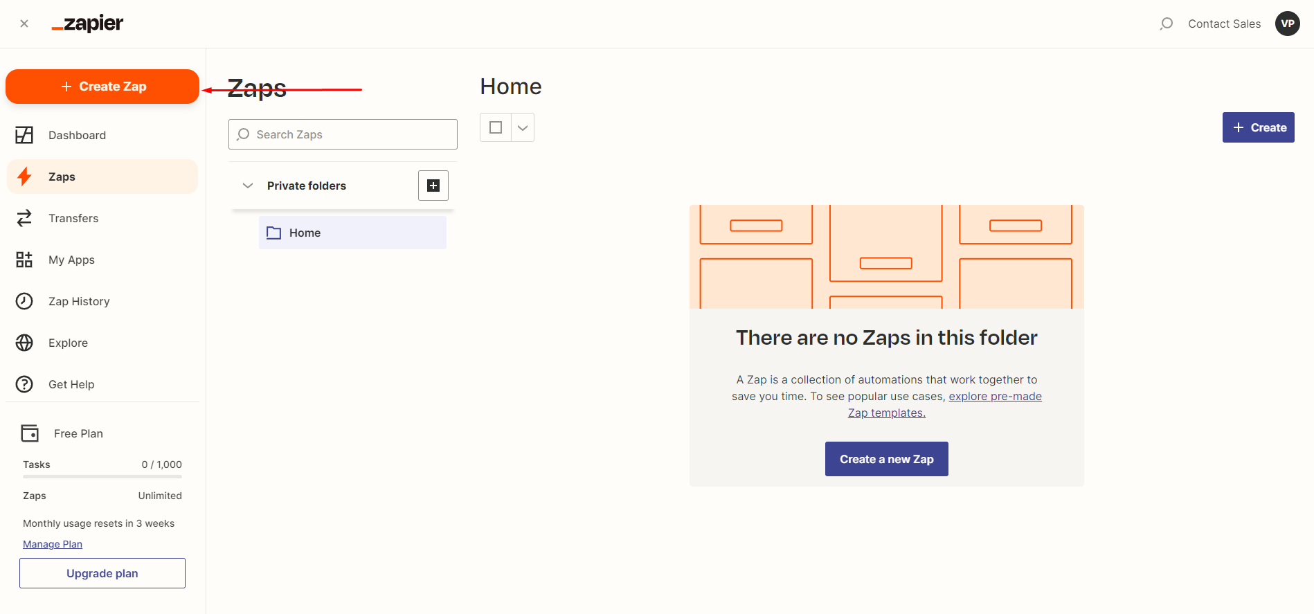This screenshot has width=1314, height=614.
Task: Click the Get Help question mark icon
Action: [x=24, y=384]
